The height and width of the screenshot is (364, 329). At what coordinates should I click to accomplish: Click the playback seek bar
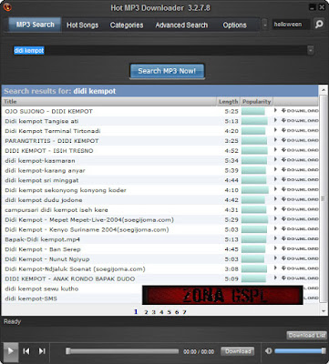click(x=122, y=351)
